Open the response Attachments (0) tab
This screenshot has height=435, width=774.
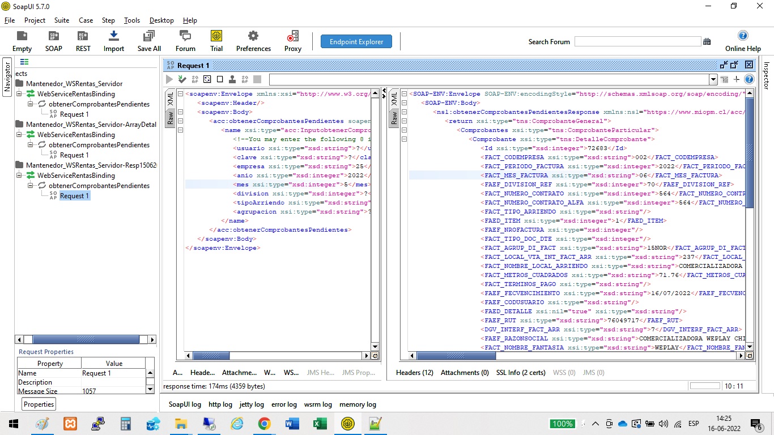point(465,373)
